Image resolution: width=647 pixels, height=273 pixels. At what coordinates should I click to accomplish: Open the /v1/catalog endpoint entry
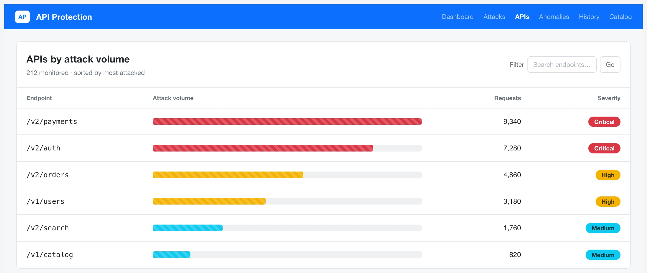(50, 255)
